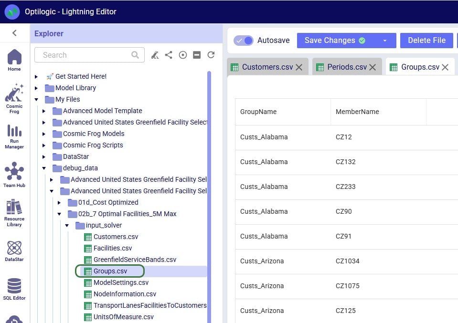Select Custs_Arizona cell in the CZ1034 row
This screenshot has width=458, height=323.
point(283,261)
